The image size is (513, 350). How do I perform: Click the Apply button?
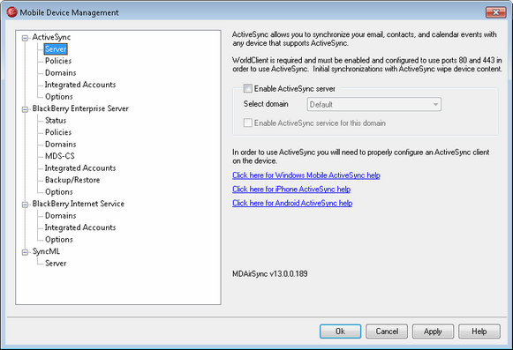[x=433, y=331]
